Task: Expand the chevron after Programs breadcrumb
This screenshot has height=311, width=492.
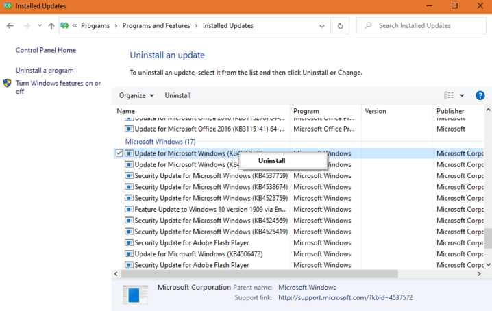Action: tap(116, 26)
